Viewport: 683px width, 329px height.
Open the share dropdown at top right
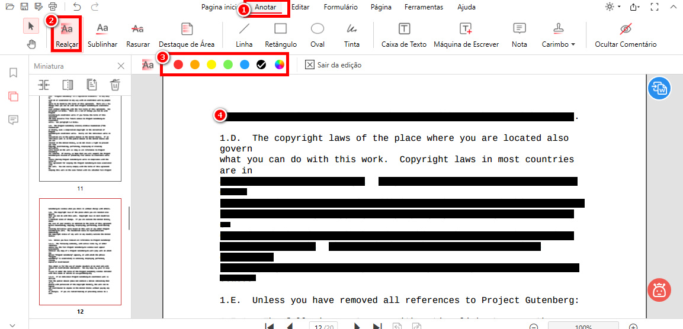point(634,7)
